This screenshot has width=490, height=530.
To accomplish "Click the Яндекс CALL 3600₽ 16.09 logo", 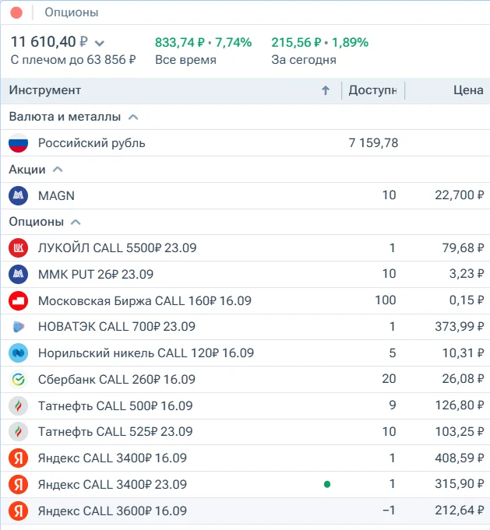I will [18, 511].
